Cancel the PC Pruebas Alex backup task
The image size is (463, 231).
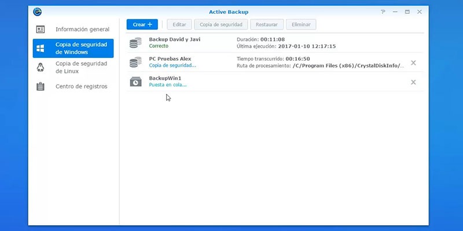pyautogui.click(x=413, y=63)
